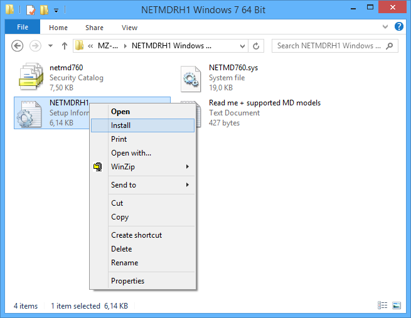Image resolution: width=411 pixels, height=318 pixels.
Task: Open the View ribbon tab
Action: click(129, 28)
